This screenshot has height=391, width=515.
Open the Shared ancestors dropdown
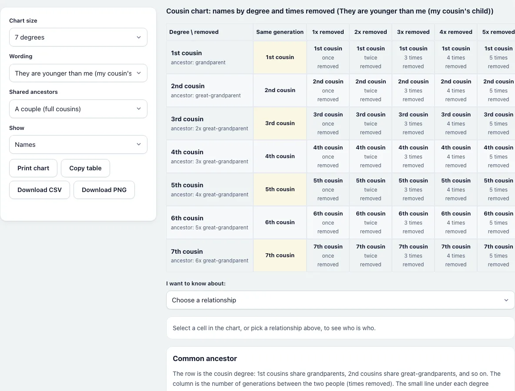[x=78, y=109]
